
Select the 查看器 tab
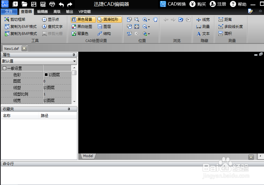(26, 11)
